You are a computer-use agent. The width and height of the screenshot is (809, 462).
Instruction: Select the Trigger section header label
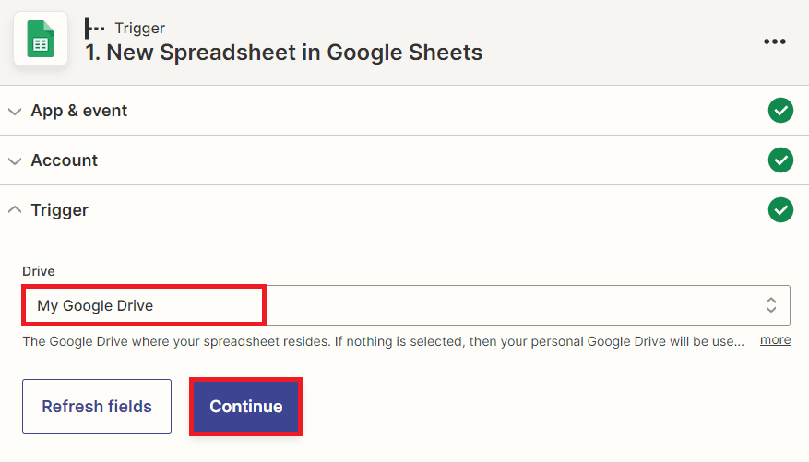(x=60, y=210)
